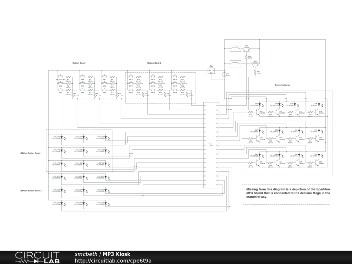Select the Strobe GREEN component box
This screenshot has width=352, height=264.
tap(235, 48)
